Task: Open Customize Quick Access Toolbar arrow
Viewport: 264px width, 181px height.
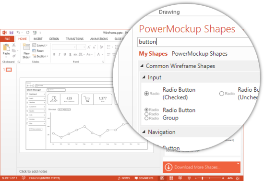Action: tap(40, 33)
